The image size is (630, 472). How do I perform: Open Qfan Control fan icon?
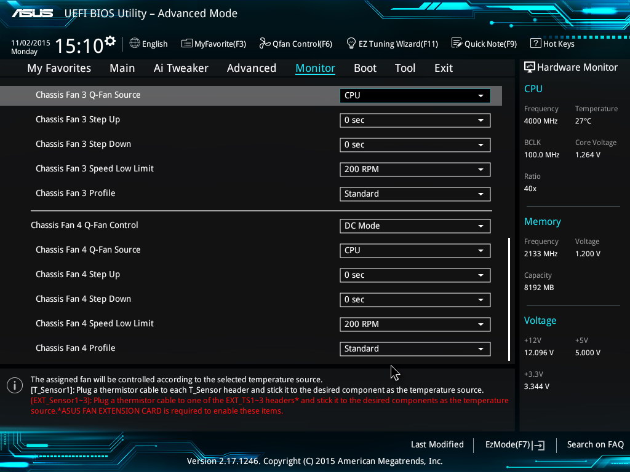[x=265, y=44]
